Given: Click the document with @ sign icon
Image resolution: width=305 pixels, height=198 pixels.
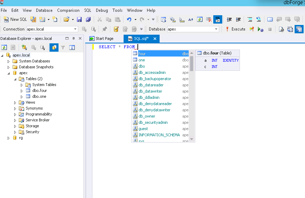Looking at the screenshot, I should 281,29.
